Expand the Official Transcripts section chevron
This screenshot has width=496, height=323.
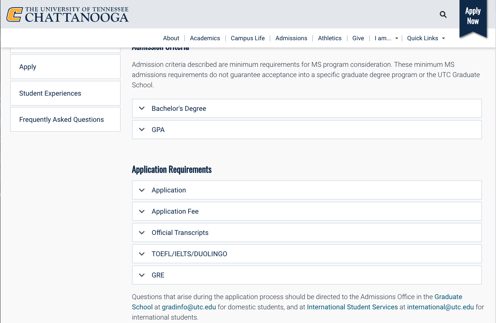click(x=142, y=233)
